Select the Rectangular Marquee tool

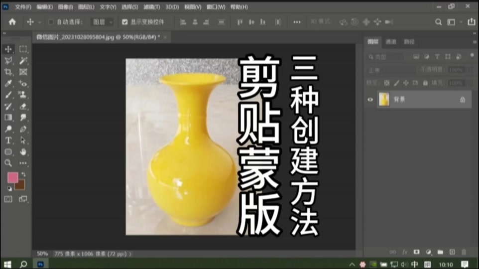(x=23, y=49)
